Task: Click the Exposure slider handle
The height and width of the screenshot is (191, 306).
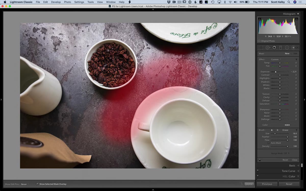Action: pyautogui.click(x=276, y=72)
